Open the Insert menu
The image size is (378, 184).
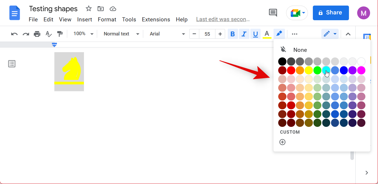[85, 20]
